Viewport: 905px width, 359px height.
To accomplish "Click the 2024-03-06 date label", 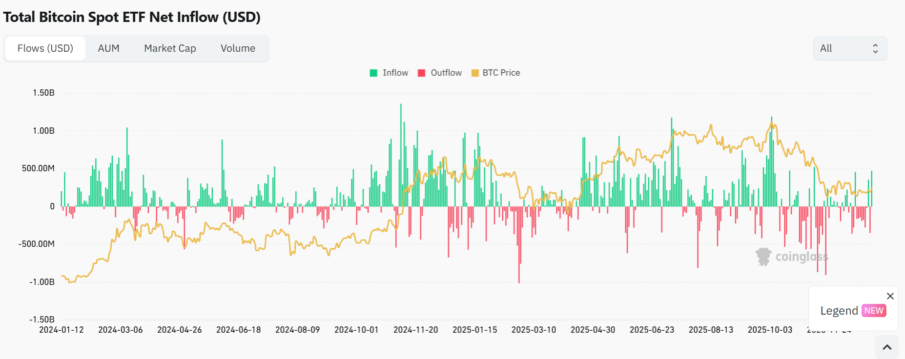I will click(121, 330).
